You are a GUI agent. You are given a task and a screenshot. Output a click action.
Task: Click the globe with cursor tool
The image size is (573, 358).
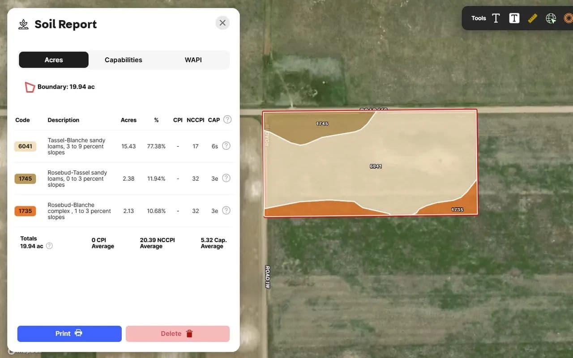[551, 18]
